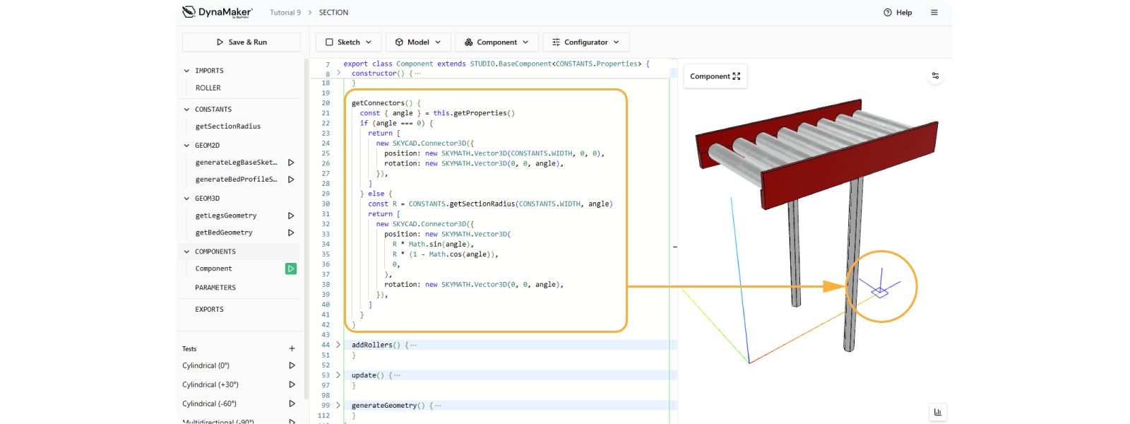This screenshot has width=1130, height=424.
Task: Select the PARAMETERS item in sidebar
Action: click(215, 288)
